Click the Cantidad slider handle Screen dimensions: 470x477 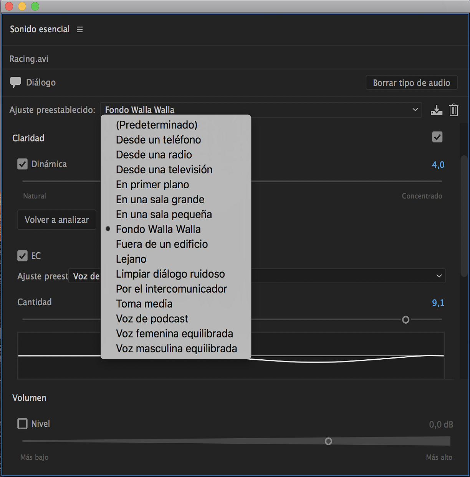coord(405,320)
